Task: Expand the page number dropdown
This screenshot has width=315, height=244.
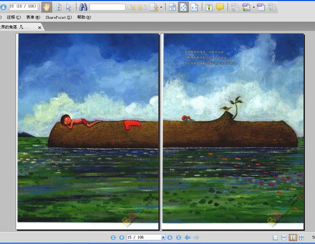Action: [163, 237]
